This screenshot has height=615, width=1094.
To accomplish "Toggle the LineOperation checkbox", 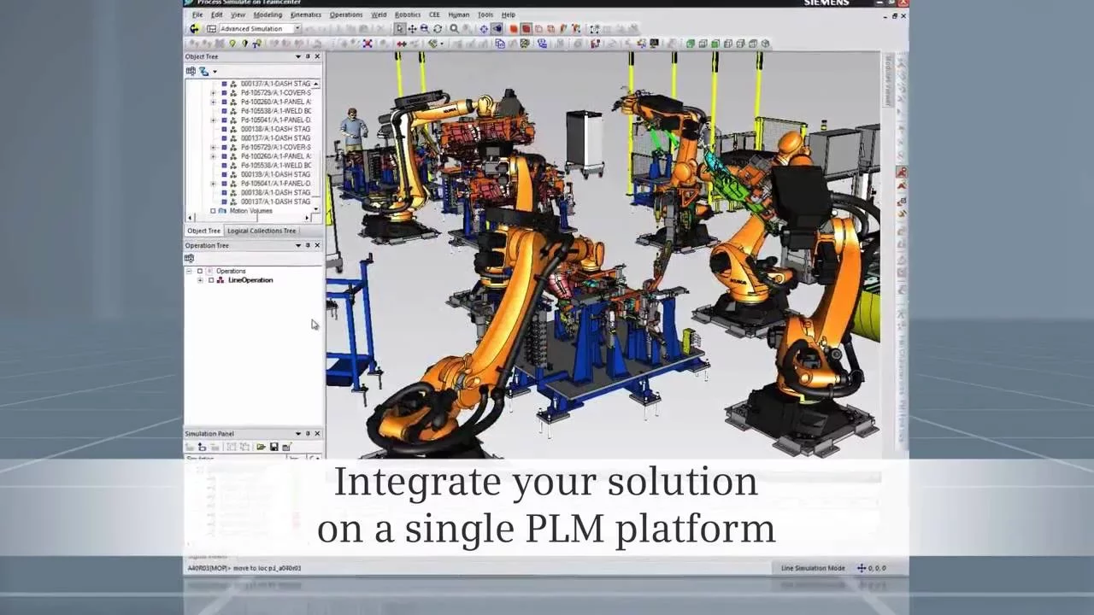I will (211, 280).
